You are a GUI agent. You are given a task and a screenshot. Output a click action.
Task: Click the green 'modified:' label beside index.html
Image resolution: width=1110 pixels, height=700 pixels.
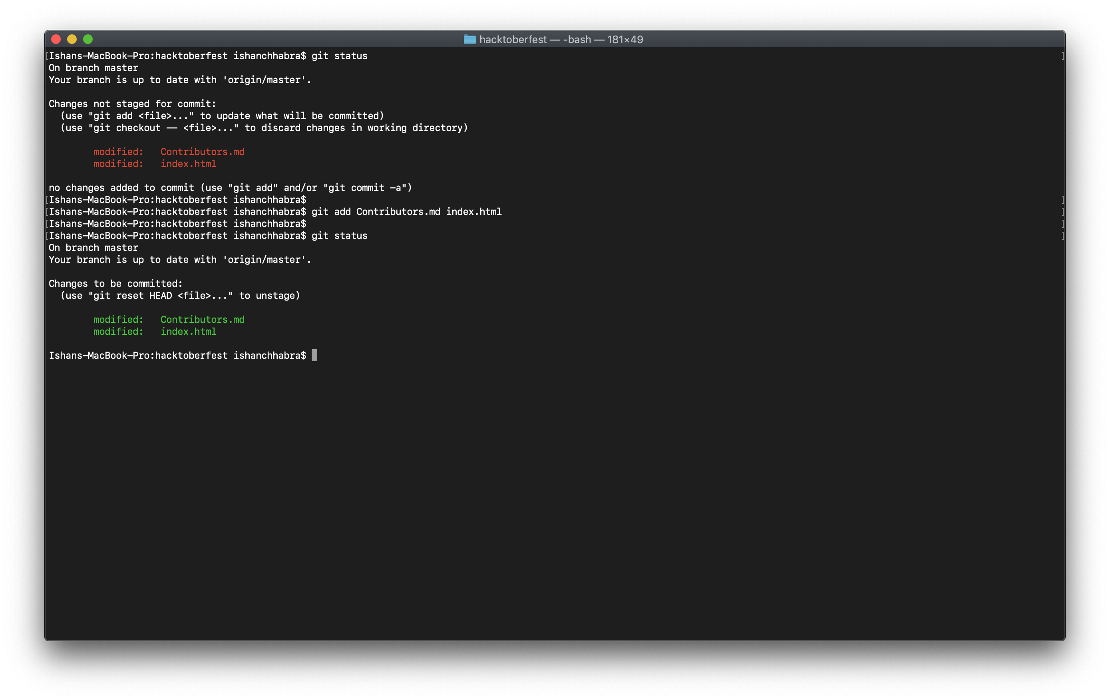click(118, 331)
